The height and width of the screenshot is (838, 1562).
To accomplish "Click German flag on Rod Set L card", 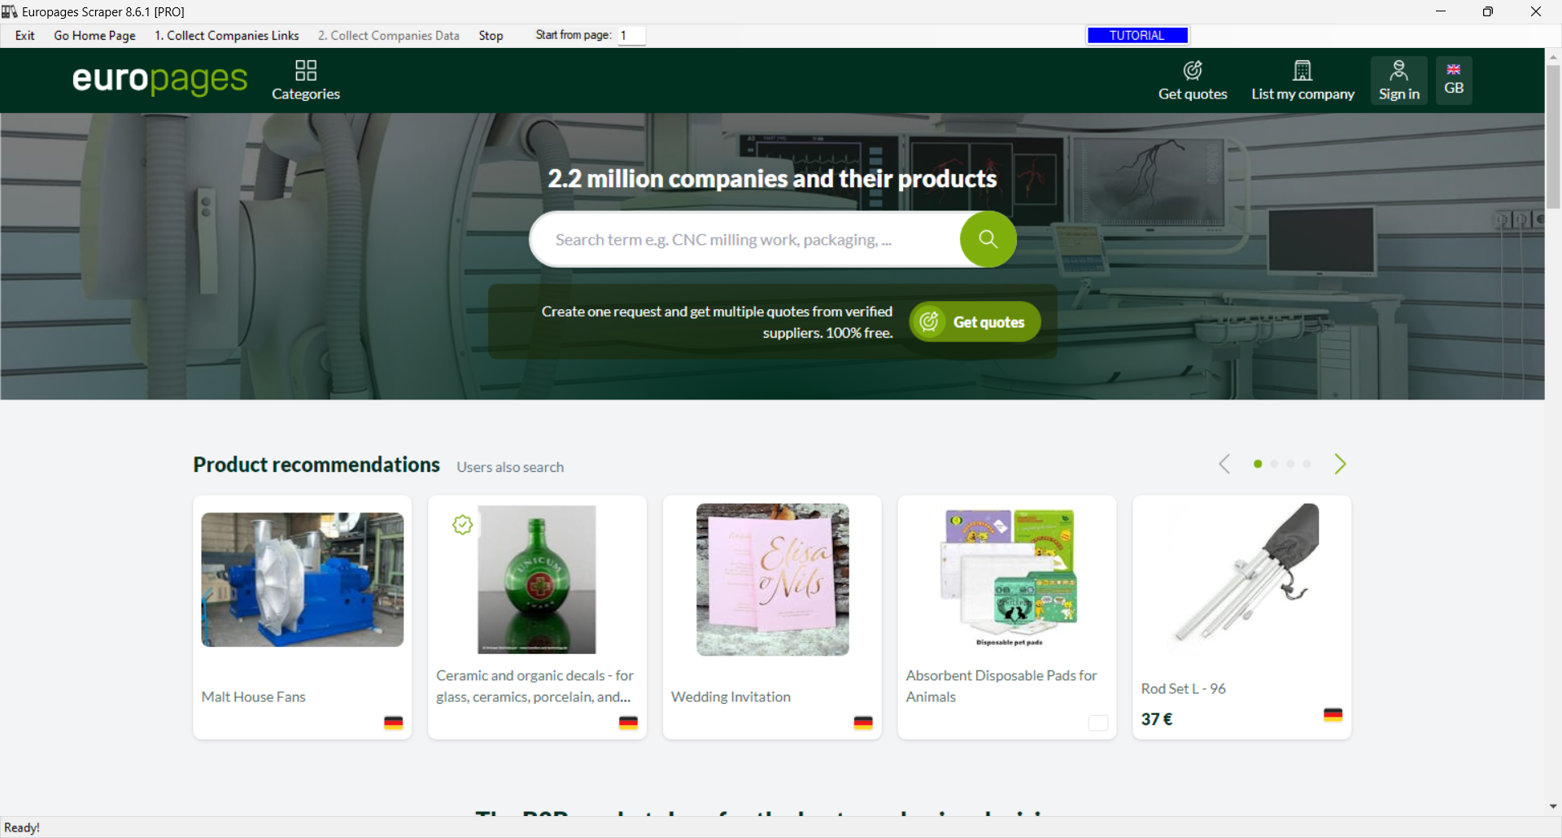I will point(1333,714).
